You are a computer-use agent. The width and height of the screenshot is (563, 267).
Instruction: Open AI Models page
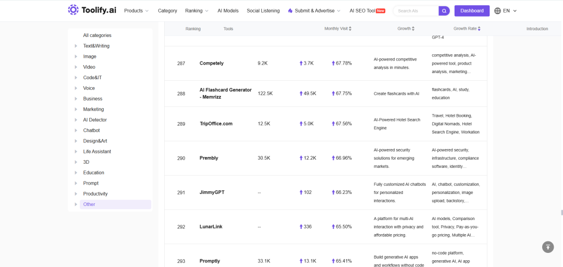(x=228, y=11)
